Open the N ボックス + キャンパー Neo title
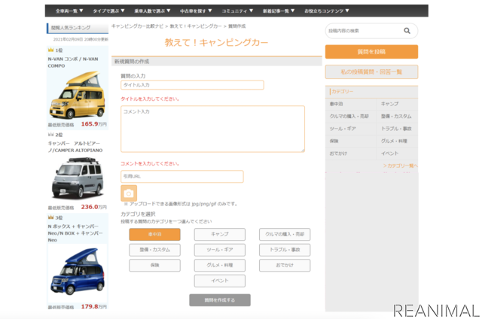 [x=75, y=233]
